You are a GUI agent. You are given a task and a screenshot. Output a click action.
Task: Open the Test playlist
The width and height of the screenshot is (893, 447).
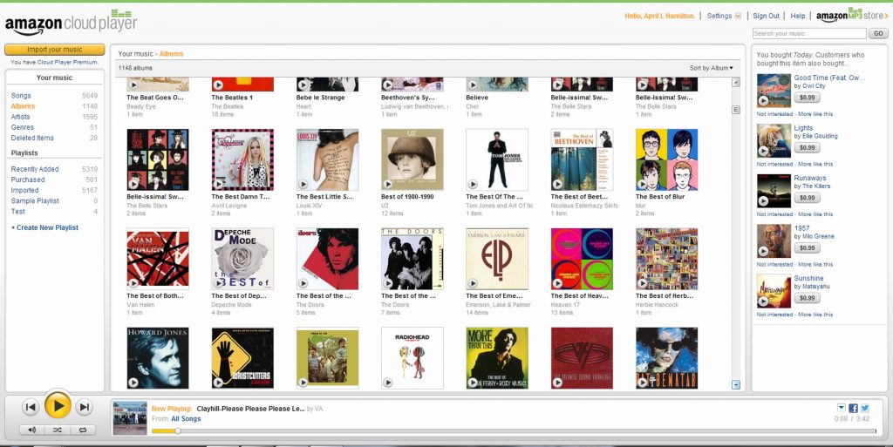[18, 212]
